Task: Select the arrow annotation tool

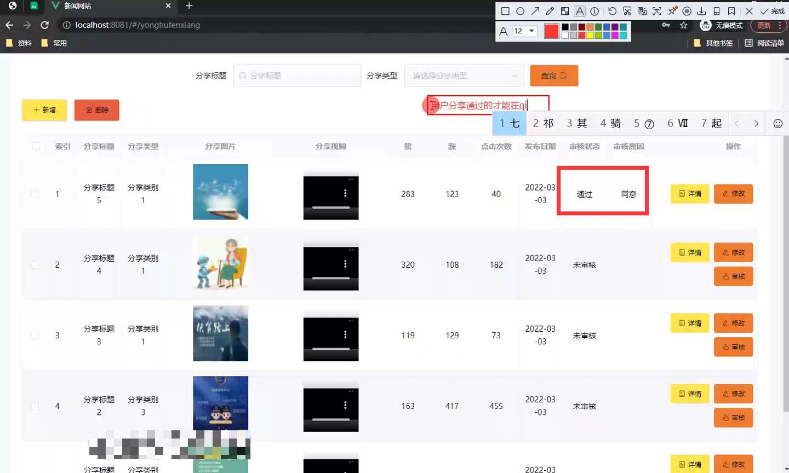Action: (535, 11)
